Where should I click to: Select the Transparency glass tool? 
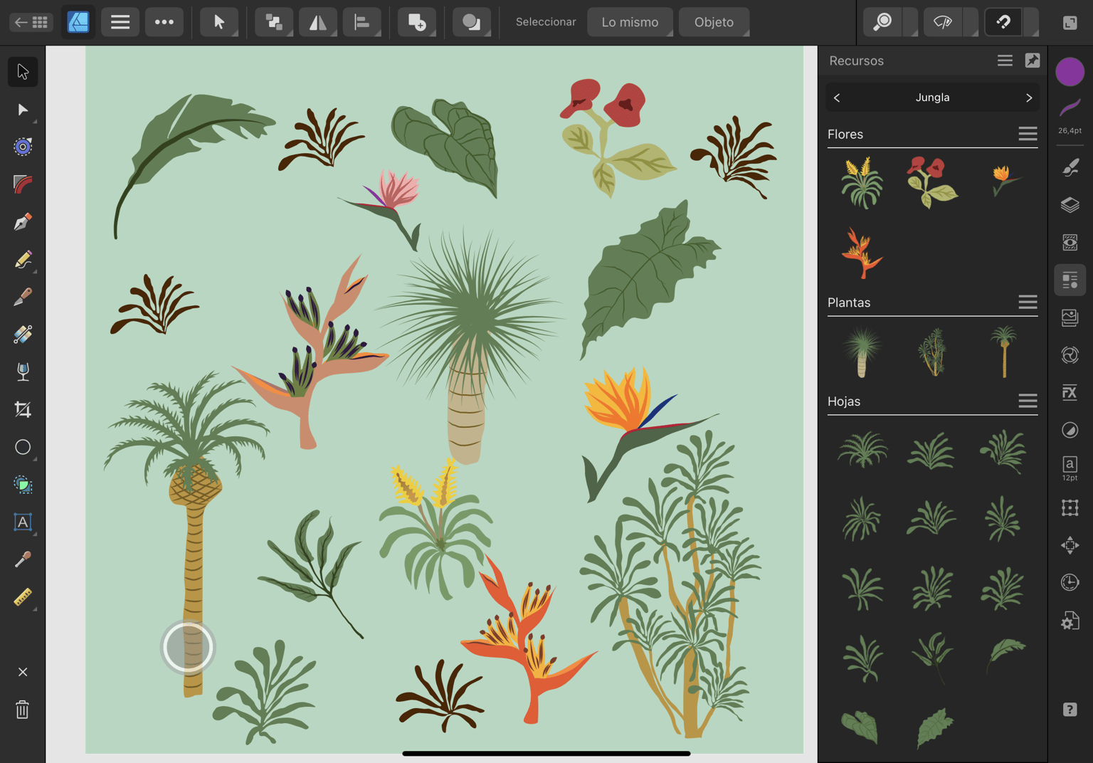(x=23, y=372)
